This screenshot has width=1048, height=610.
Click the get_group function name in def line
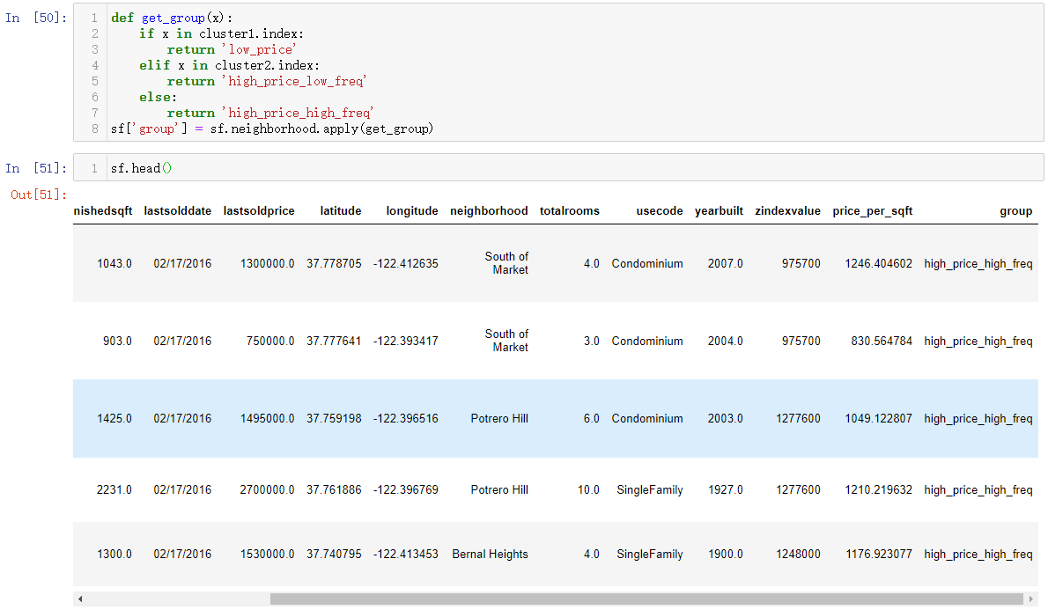[173, 18]
